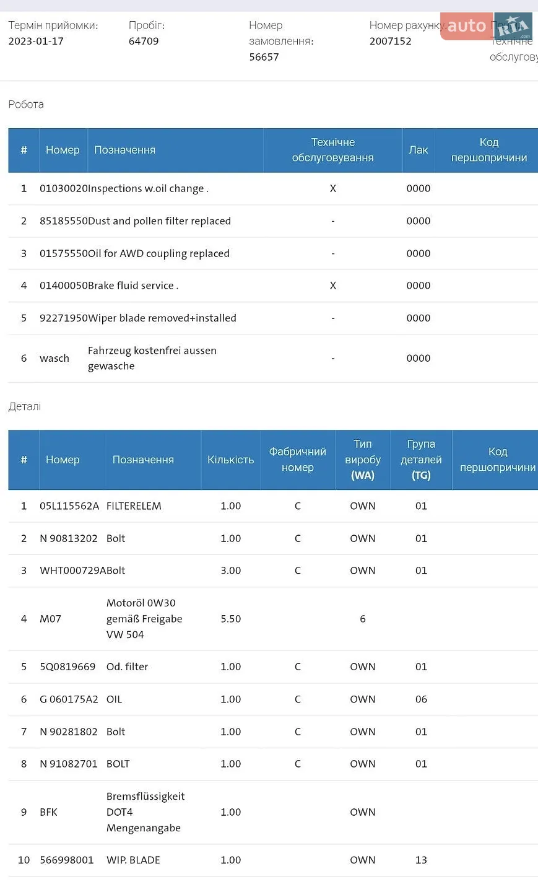This screenshot has height=892, width=538.
Task: Click the 'Технічне обслуговування' column header
Action: tap(333, 150)
